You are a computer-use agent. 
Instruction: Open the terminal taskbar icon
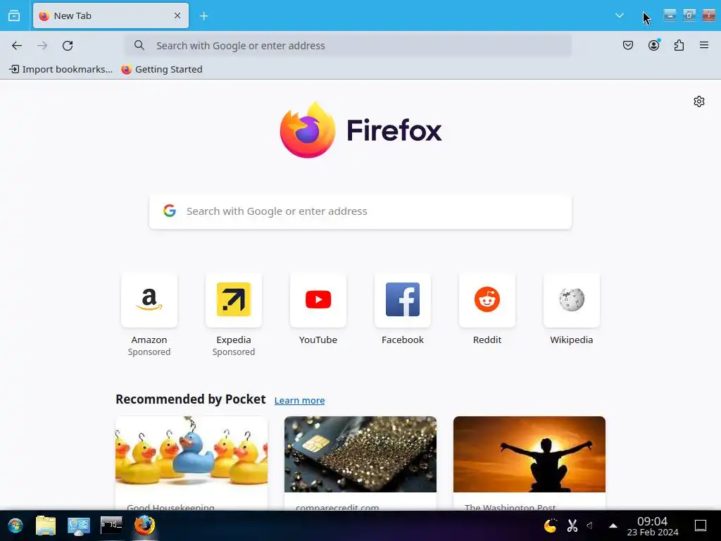tap(111, 524)
